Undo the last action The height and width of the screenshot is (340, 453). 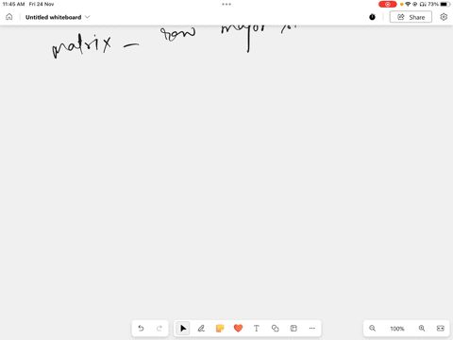tap(141, 329)
